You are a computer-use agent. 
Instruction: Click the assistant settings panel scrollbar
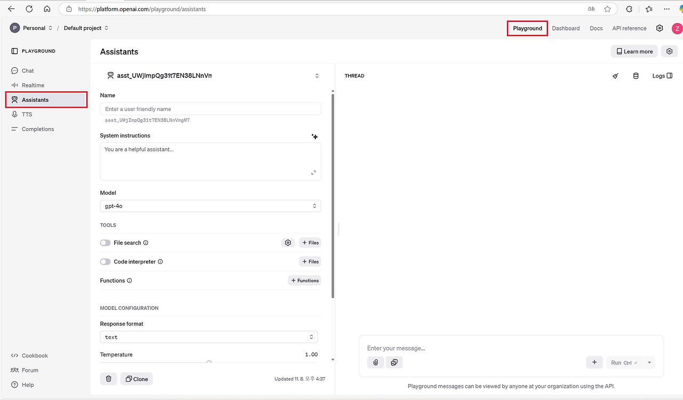click(333, 196)
